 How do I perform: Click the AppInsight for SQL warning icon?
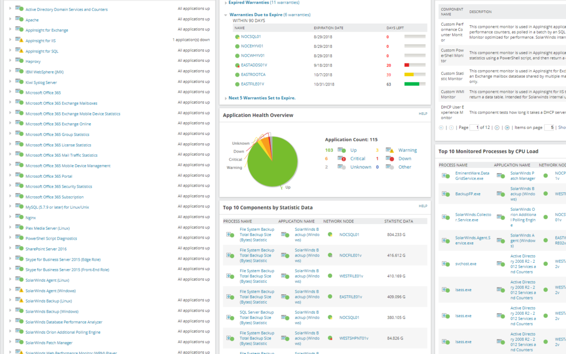pyautogui.click(x=19, y=50)
